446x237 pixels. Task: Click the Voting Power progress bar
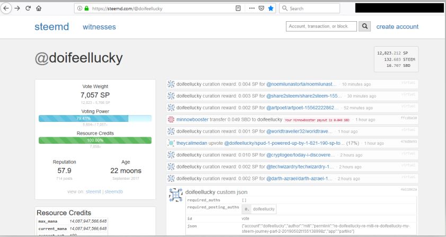click(95, 118)
